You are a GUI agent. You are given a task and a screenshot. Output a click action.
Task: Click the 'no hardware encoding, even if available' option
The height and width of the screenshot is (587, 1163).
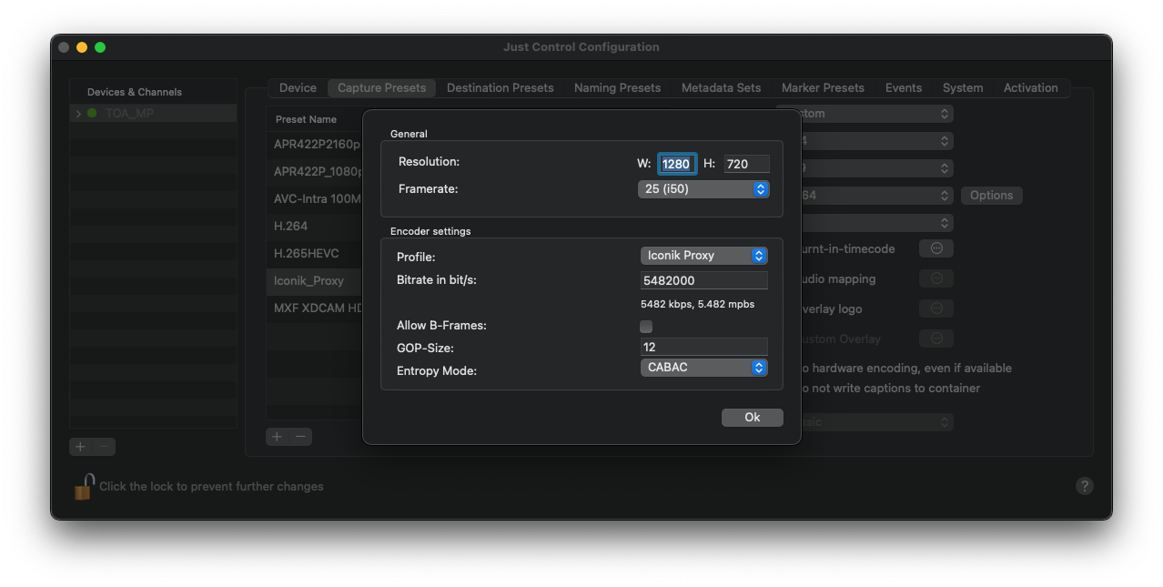pos(905,368)
